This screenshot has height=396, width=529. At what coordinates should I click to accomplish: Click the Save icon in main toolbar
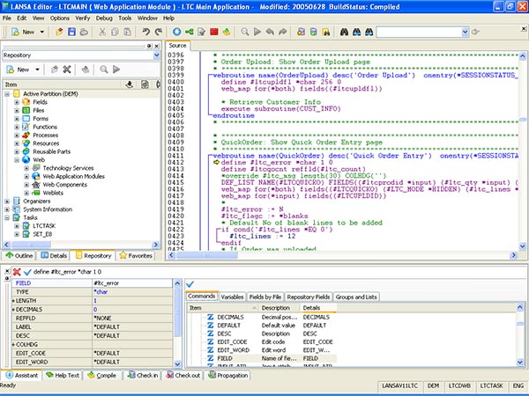72,32
